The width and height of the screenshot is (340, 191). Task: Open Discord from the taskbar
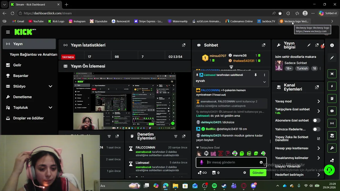tap(253, 186)
